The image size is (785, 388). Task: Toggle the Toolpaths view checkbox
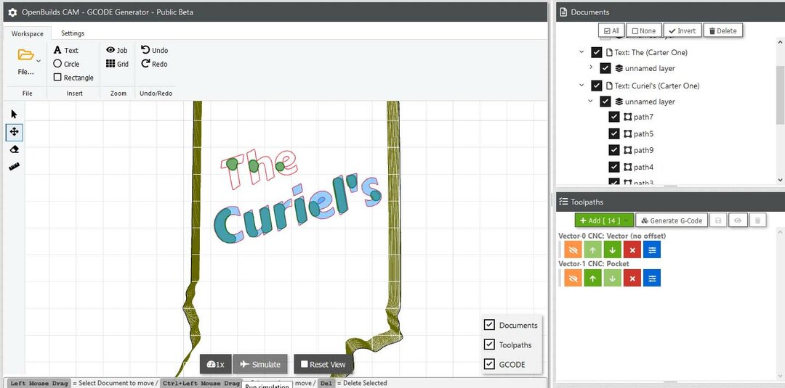[490, 344]
